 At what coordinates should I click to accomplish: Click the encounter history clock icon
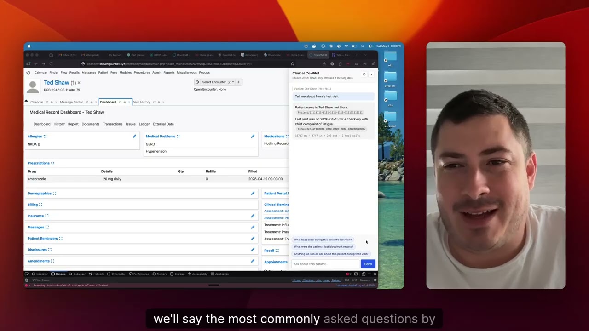coord(197,82)
